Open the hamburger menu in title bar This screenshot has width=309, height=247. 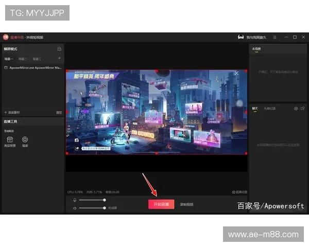click(274, 37)
